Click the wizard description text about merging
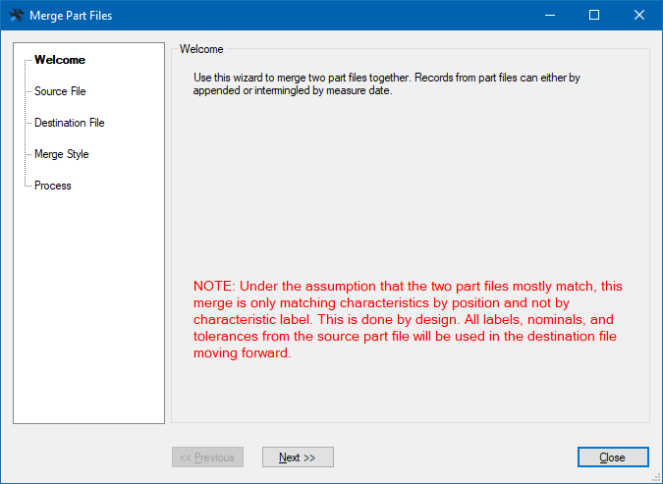663x484 pixels. coord(386,84)
